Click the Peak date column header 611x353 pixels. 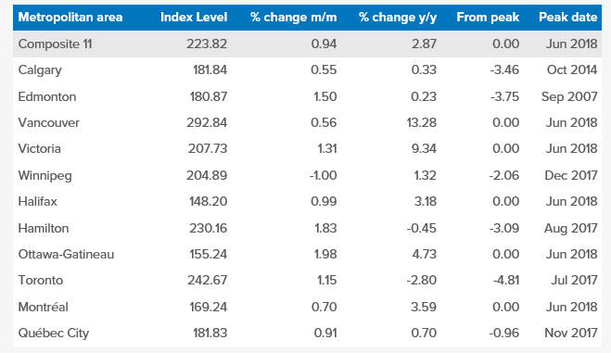point(567,17)
